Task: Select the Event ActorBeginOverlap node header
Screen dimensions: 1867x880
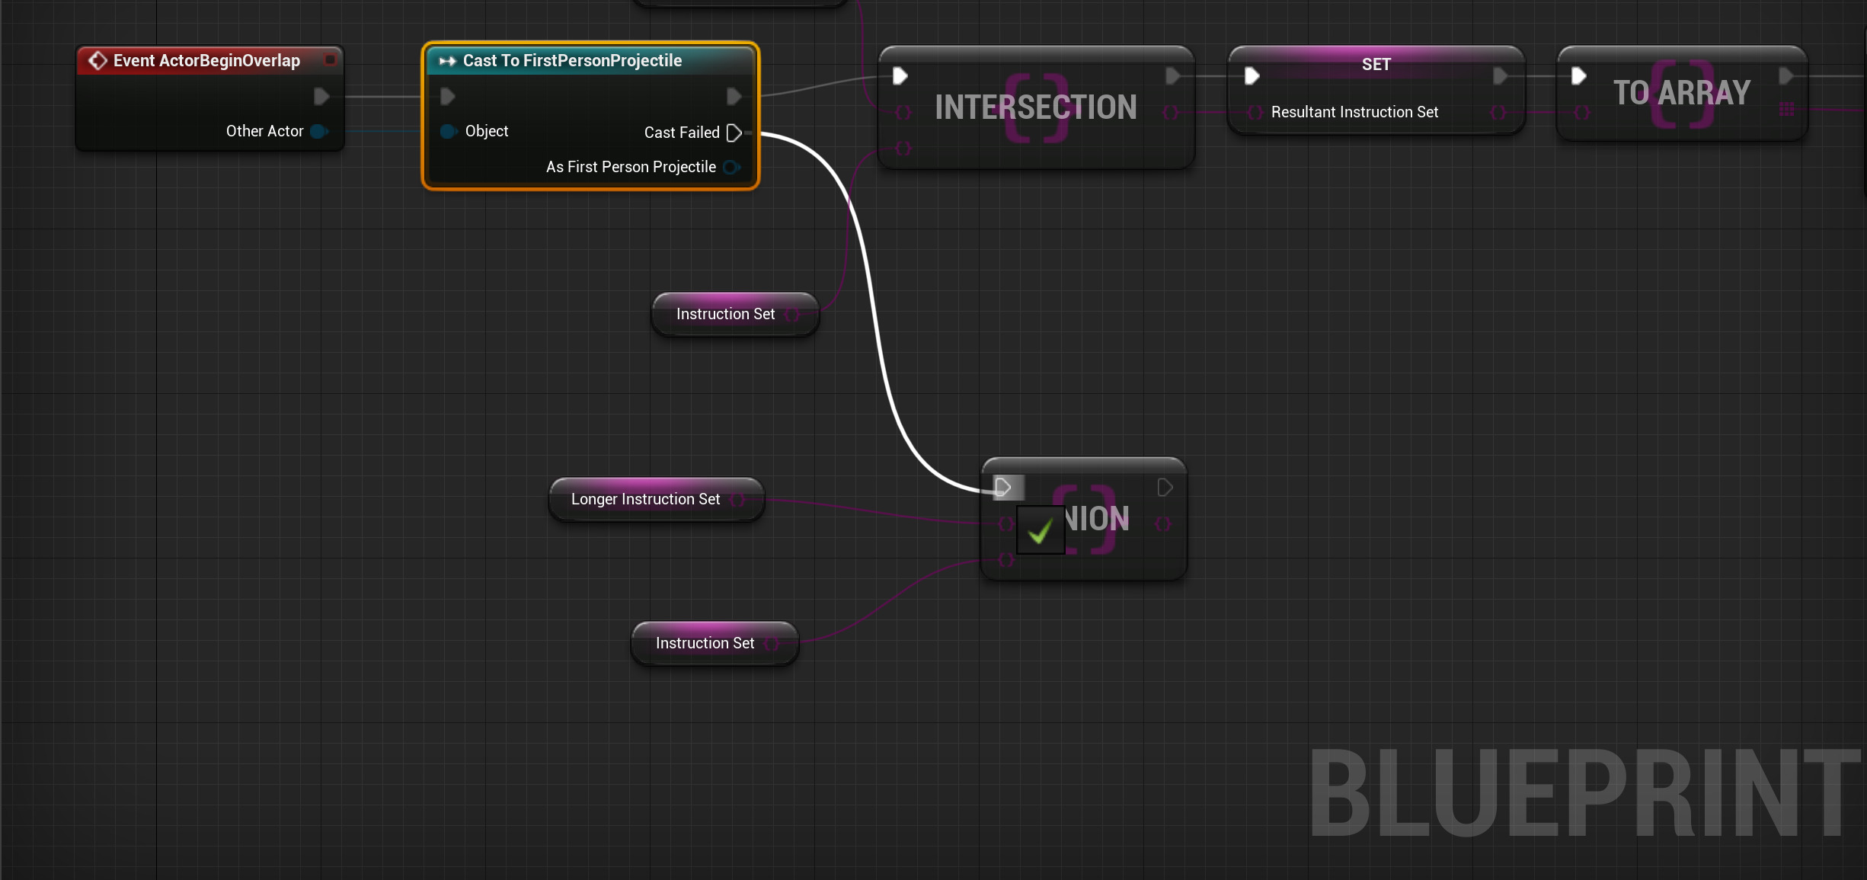Action: pyautogui.click(x=206, y=61)
